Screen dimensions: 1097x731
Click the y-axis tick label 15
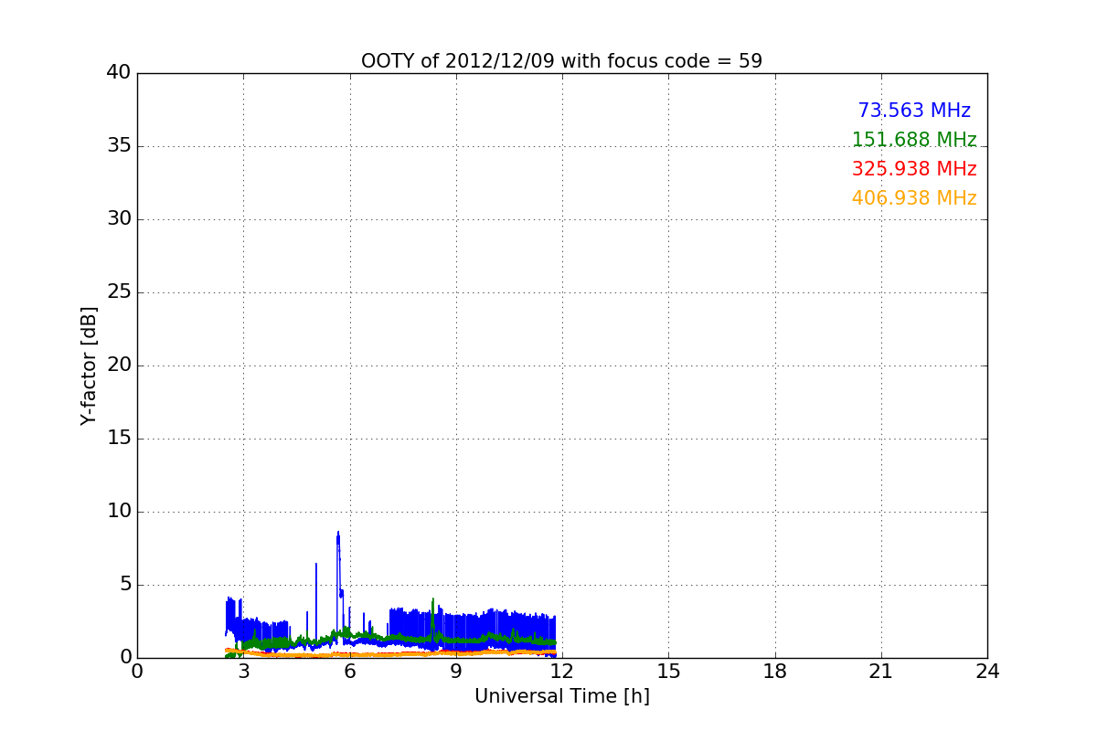119,439
